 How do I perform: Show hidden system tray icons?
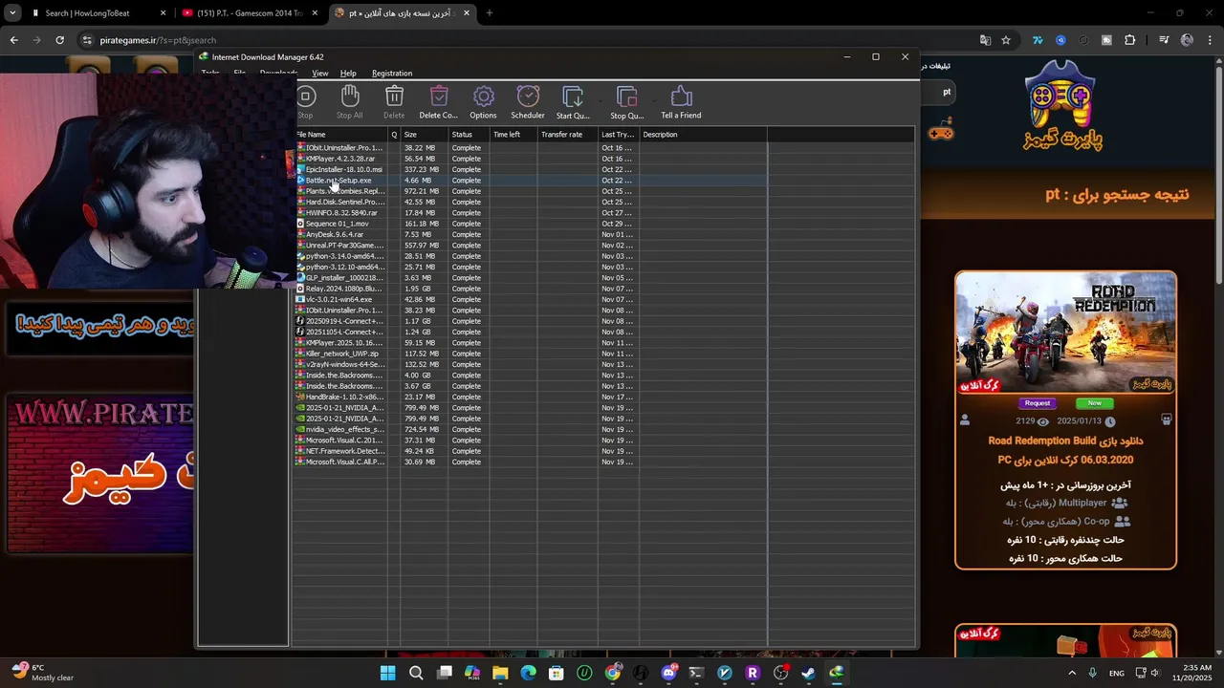[1071, 673]
